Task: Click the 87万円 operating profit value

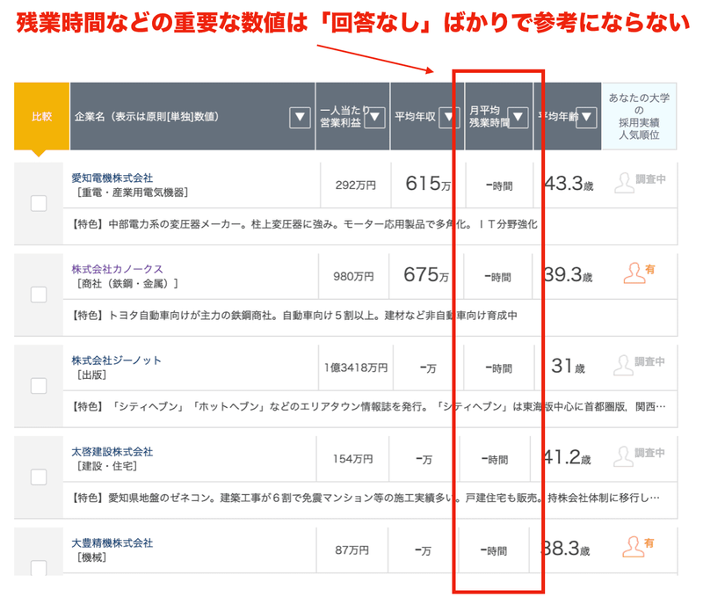Action: click(352, 550)
